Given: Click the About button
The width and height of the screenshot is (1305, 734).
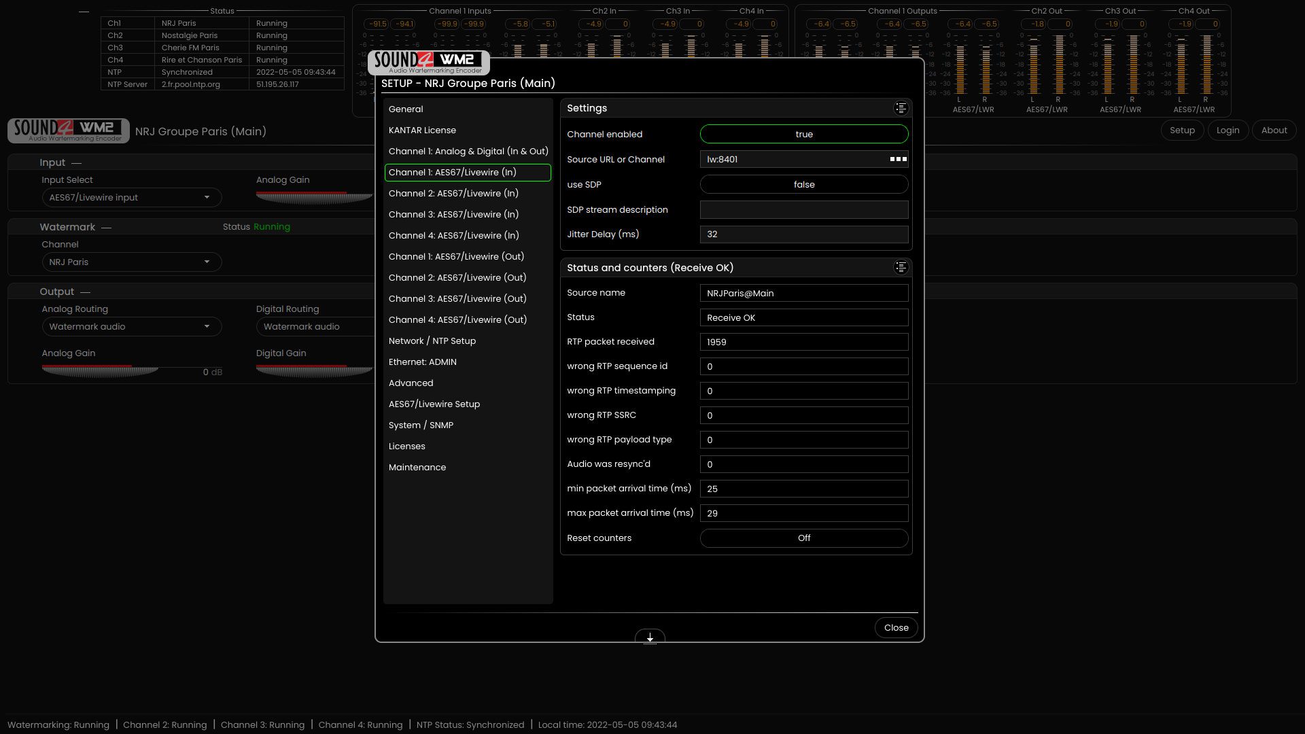Looking at the screenshot, I should [1274, 130].
